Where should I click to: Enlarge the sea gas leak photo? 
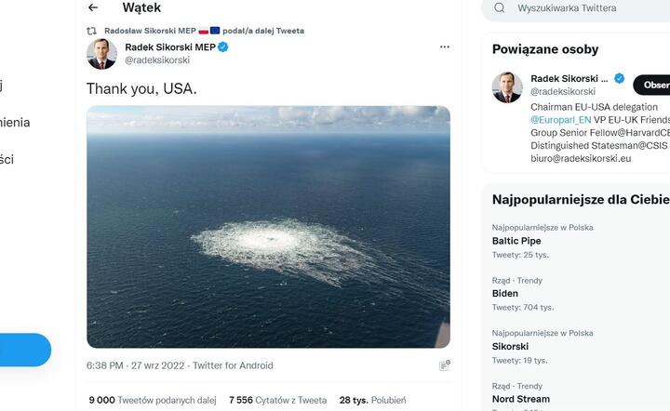pyautogui.click(x=268, y=227)
